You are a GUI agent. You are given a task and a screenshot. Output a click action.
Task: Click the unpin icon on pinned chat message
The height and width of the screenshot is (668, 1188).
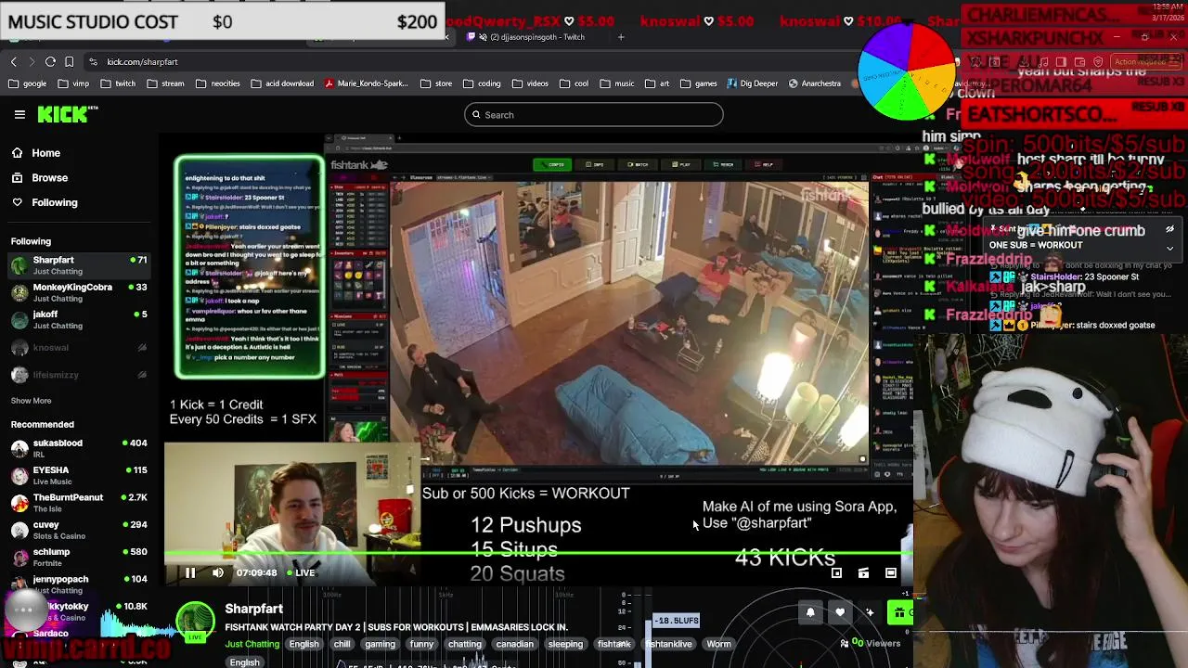coord(1169,229)
